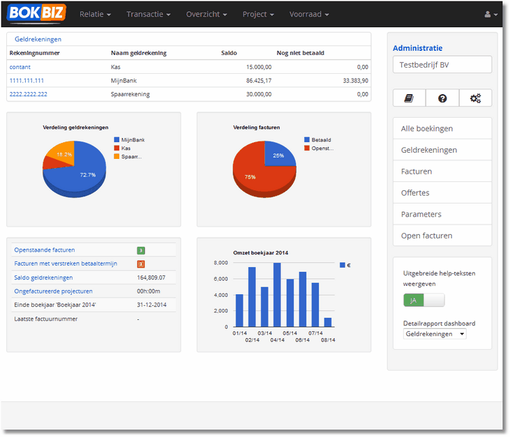Image resolution: width=510 pixels, height=437 pixels.
Task: Click orange badge for overdue invoices
Action: coord(141,264)
